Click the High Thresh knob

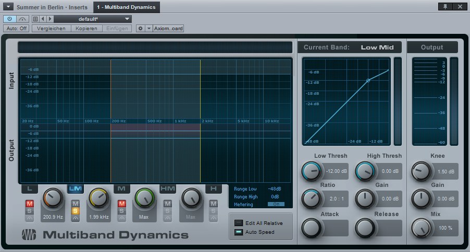pos(365,171)
